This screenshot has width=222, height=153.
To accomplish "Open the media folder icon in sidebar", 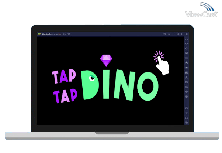I will point(187,82).
